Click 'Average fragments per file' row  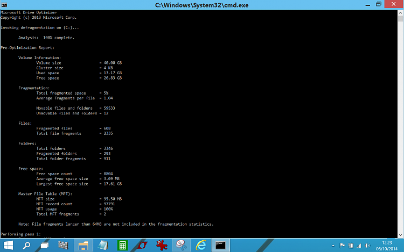pyautogui.click(x=75, y=98)
